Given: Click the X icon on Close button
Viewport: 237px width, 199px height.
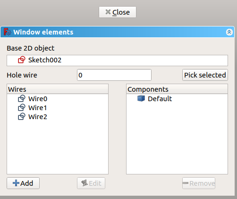Looking at the screenshot, I should [x=108, y=12].
